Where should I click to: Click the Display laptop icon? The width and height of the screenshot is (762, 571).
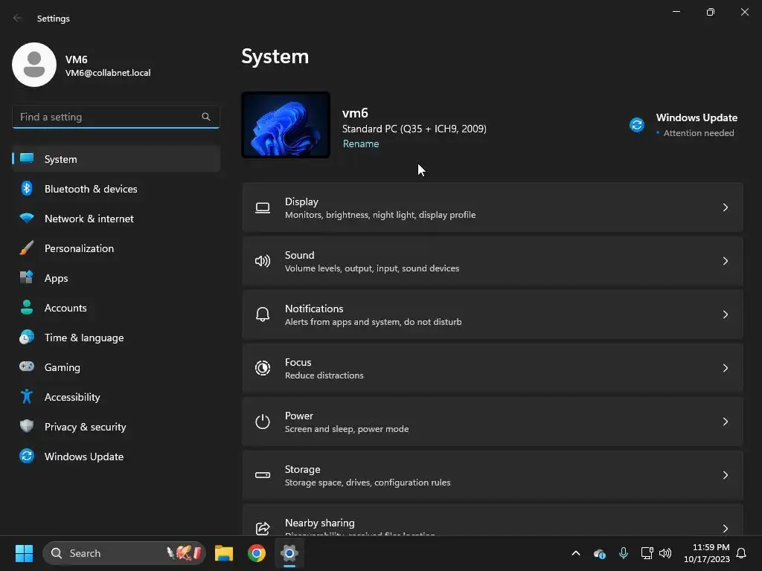point(263,208)
